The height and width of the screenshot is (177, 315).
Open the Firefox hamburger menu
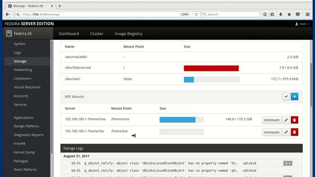(308, 14)
